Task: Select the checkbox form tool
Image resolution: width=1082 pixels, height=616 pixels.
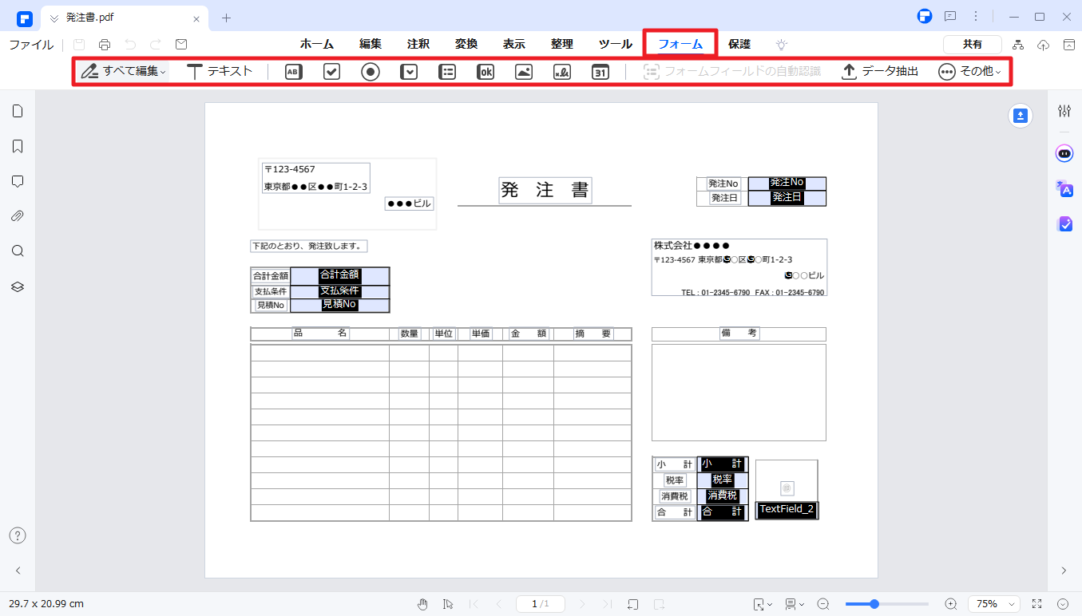Action: click(x=332, y=72)
